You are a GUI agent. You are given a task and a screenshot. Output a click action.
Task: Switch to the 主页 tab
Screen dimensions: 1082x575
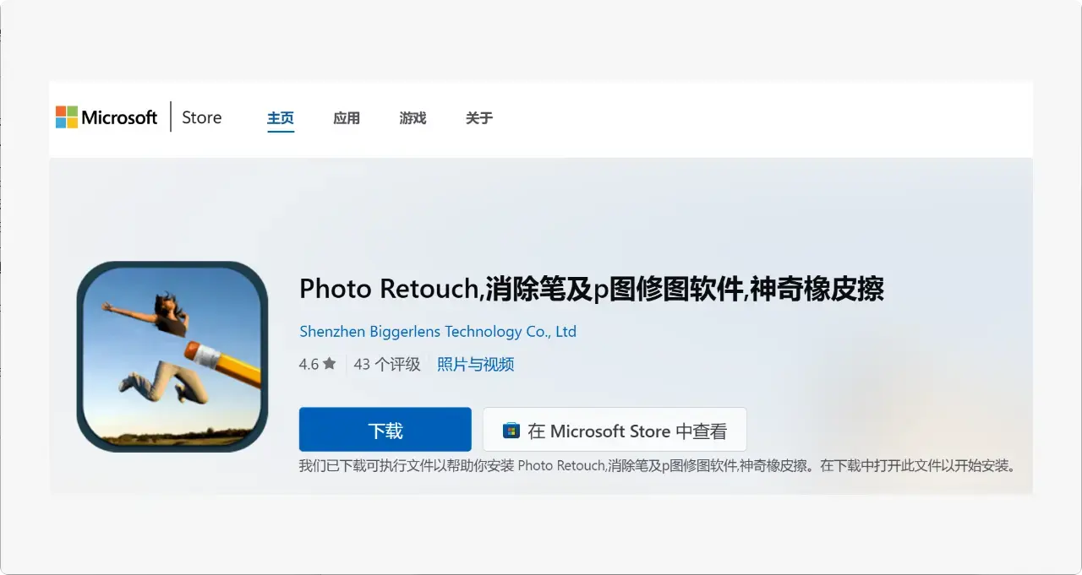[x=281, y=118]
